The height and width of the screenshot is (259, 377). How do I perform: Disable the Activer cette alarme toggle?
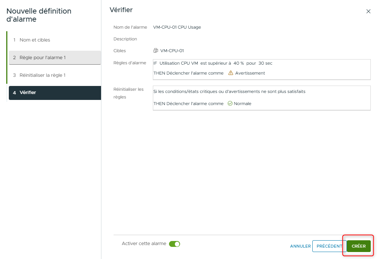pyautogui.click(x=175, y=244)
